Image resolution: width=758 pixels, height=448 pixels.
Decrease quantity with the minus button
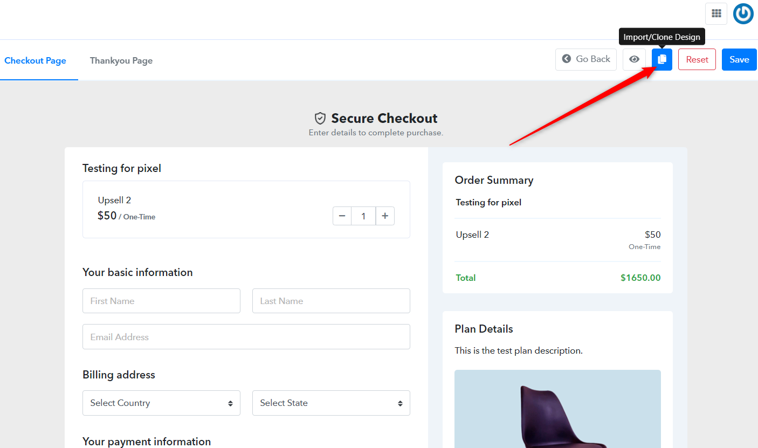click(342, 216)
